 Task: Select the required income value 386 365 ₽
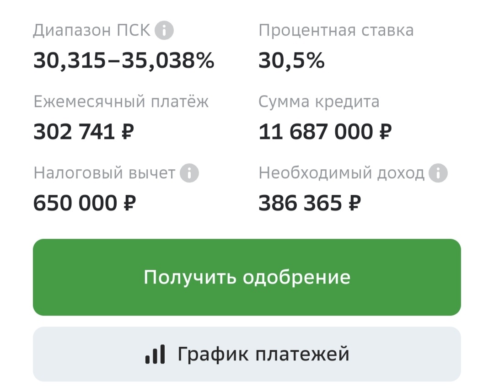pos(310,203)
